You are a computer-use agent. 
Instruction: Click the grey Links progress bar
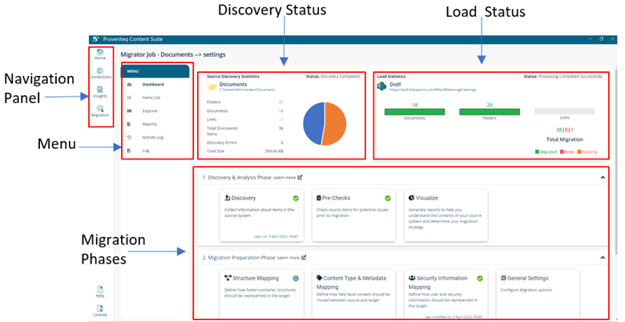pos(564,111)
